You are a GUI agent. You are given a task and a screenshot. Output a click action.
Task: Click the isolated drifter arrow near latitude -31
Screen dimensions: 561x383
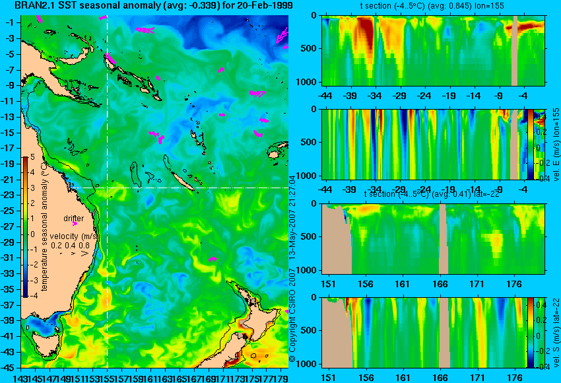click(x=213, y=258)
